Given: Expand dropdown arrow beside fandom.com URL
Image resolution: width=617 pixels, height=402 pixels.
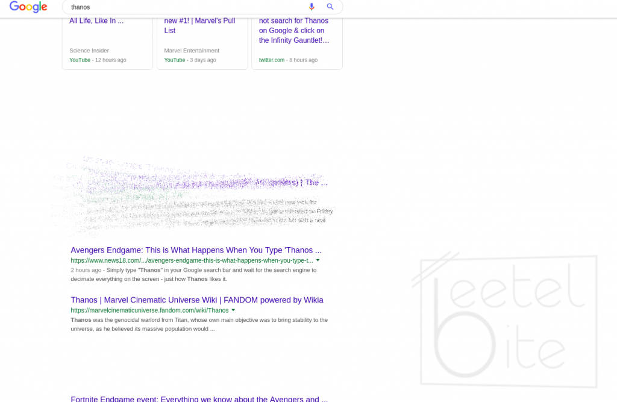Looking at the screenshot, I should click(233, 310).
